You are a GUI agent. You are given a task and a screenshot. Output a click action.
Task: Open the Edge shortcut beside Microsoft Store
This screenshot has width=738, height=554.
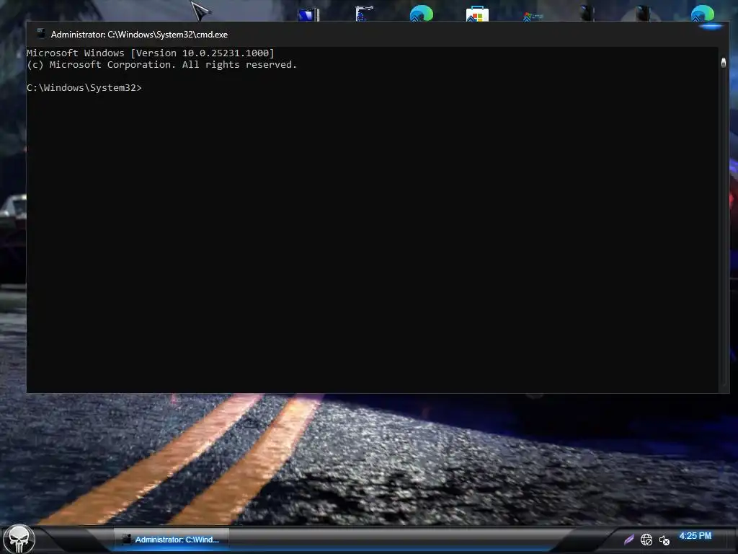click(x=421, y=13)
